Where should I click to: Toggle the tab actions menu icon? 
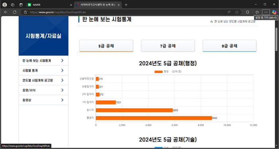(x=21, y=5)
